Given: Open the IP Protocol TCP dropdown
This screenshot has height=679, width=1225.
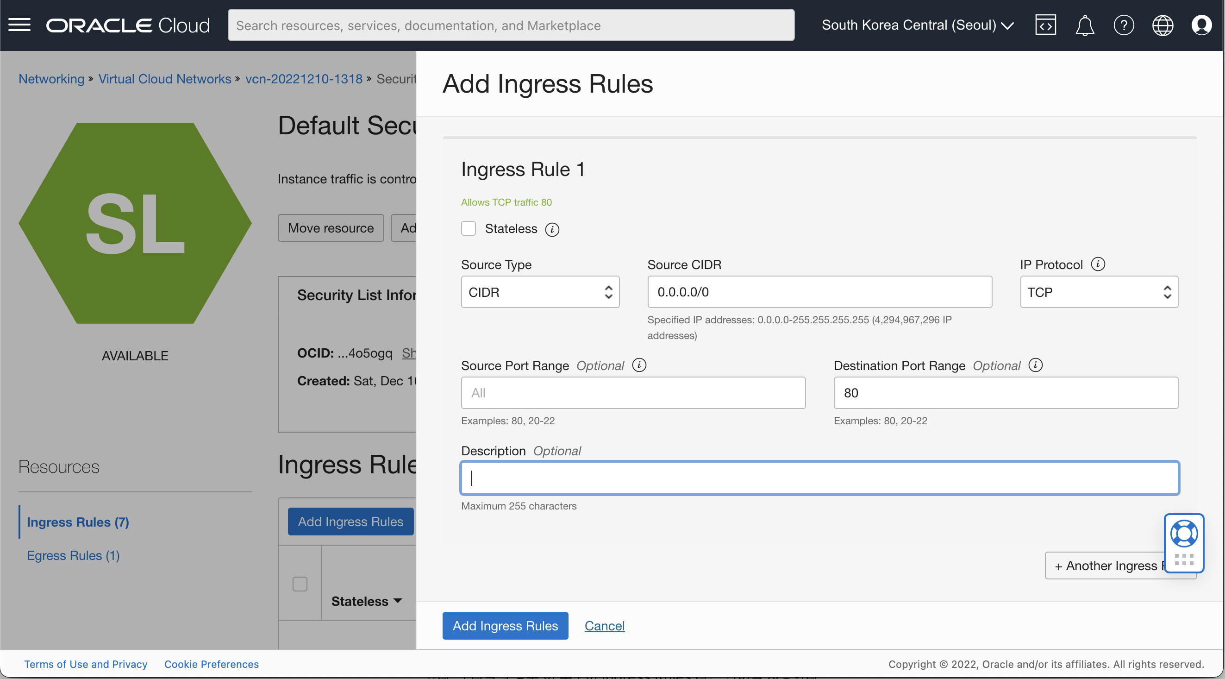Looking at the screenshot, I should click(x=1099, y=292).
